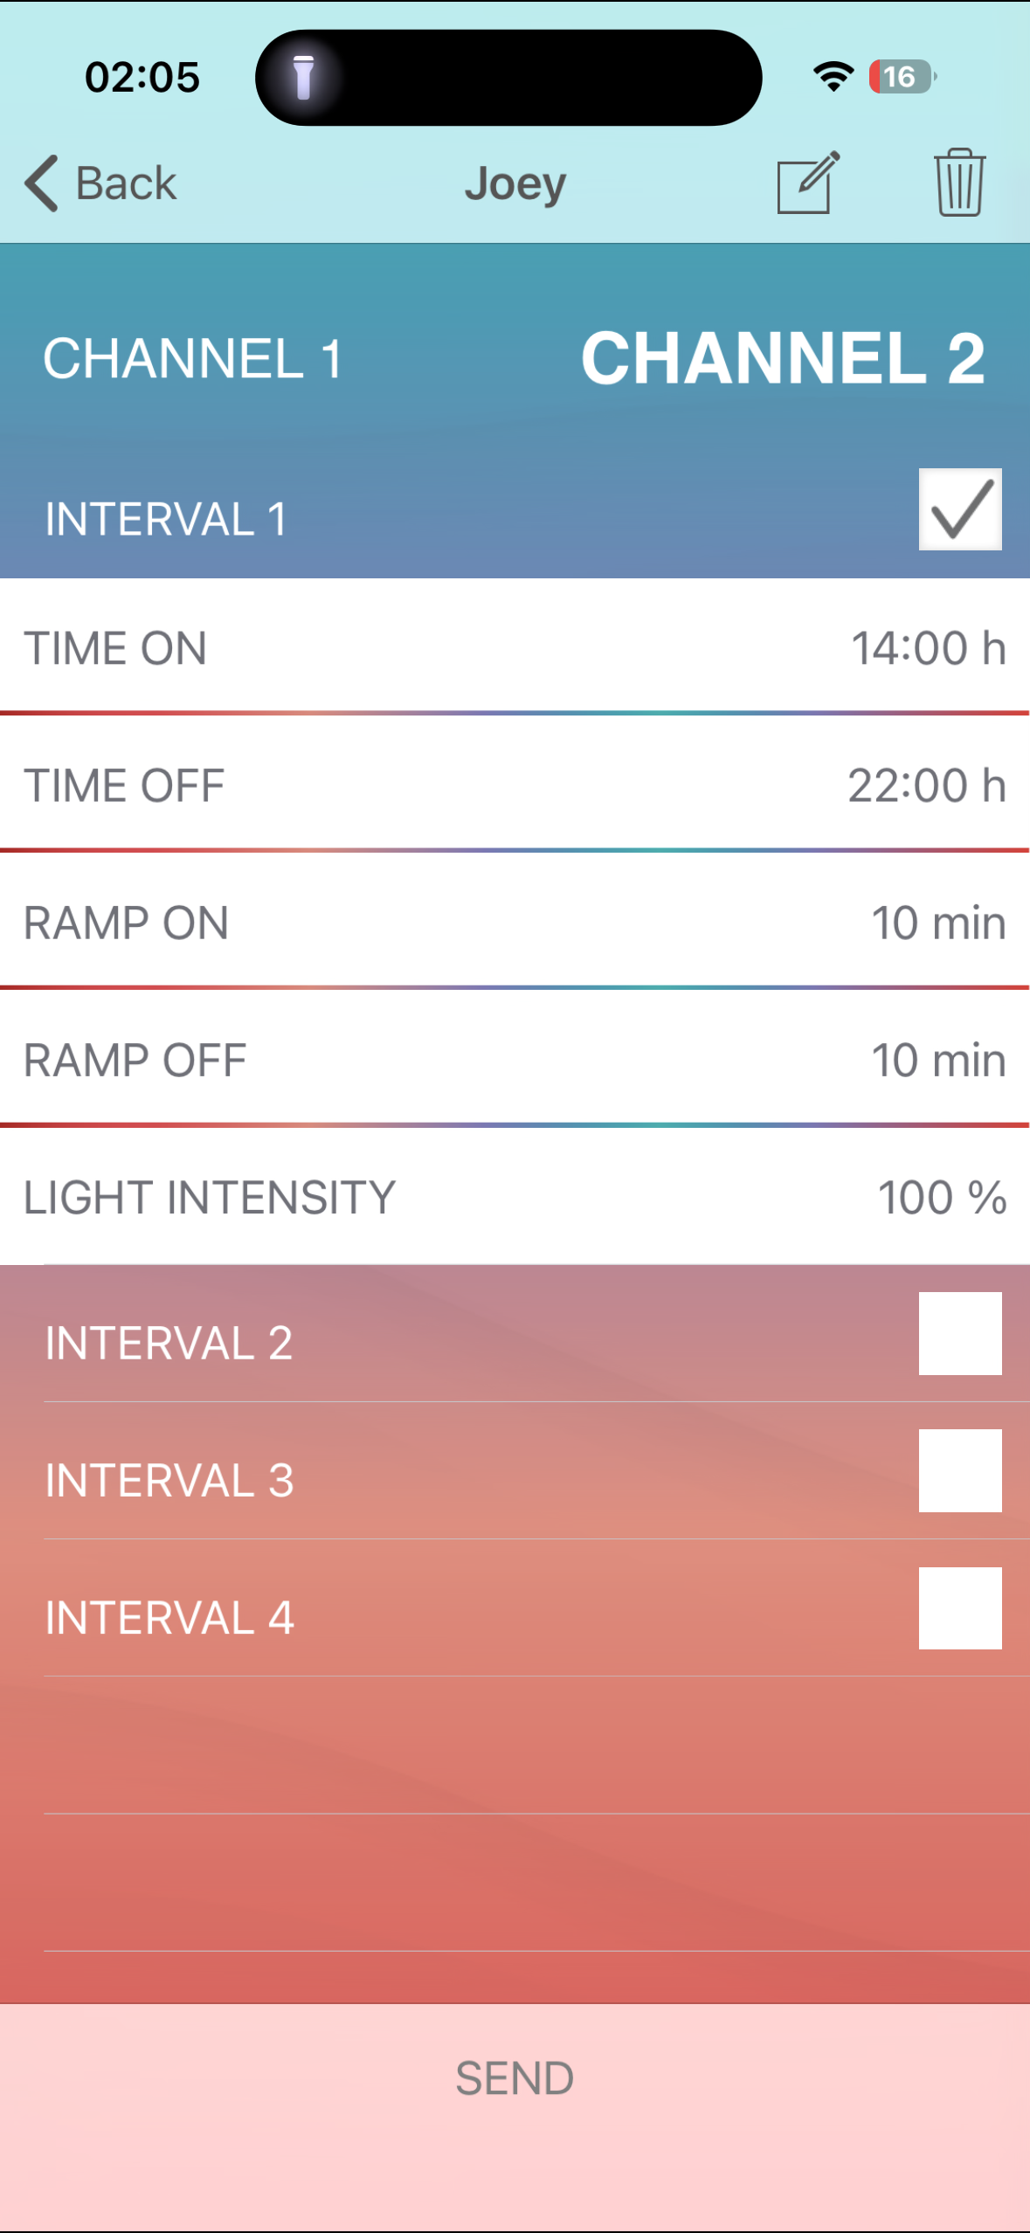Tap the back chevron arrow

pos(41,183)
